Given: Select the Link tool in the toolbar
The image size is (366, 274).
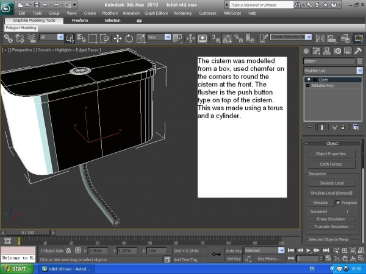Looking at the screenshot, I should coord(9,38).
